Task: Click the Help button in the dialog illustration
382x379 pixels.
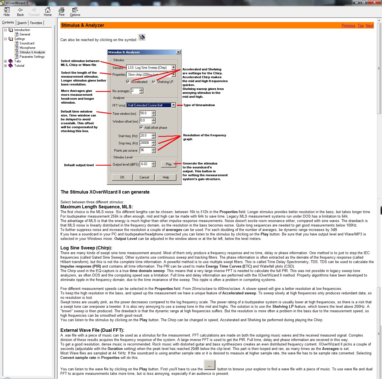Action: click(166, 177)
